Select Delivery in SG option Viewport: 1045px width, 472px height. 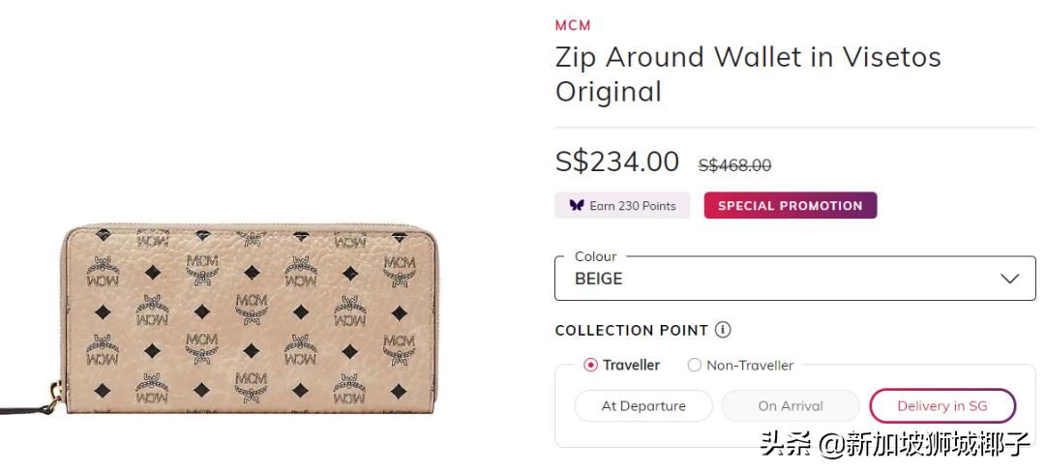tap(942, 406)
